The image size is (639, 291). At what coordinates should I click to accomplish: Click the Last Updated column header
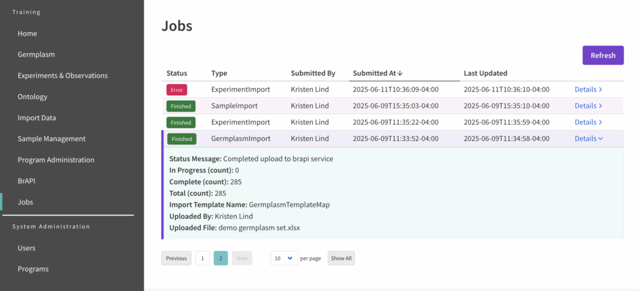485,73
